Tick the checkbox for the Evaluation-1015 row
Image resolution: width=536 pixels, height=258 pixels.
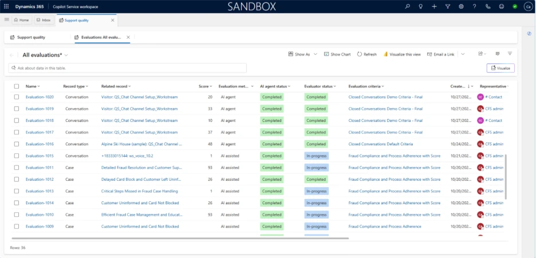(17, 156)
